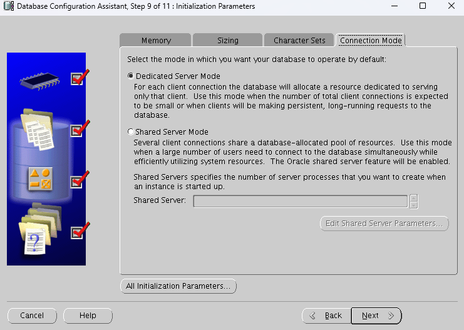Maximize the Database Configuration Assistant window
Image resolution: width=464 pixels, height=330 pixels.
point(423,6)
